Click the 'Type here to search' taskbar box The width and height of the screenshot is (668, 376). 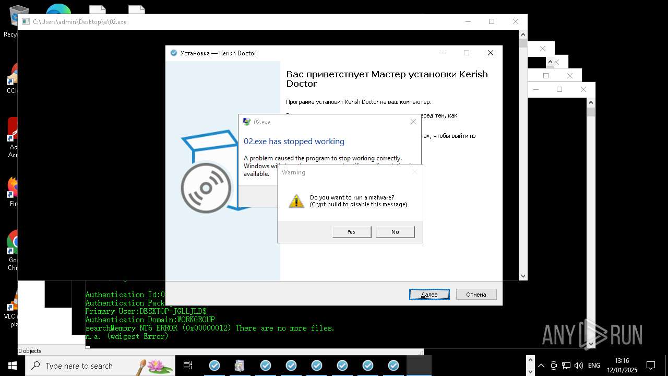pos(100,366)
